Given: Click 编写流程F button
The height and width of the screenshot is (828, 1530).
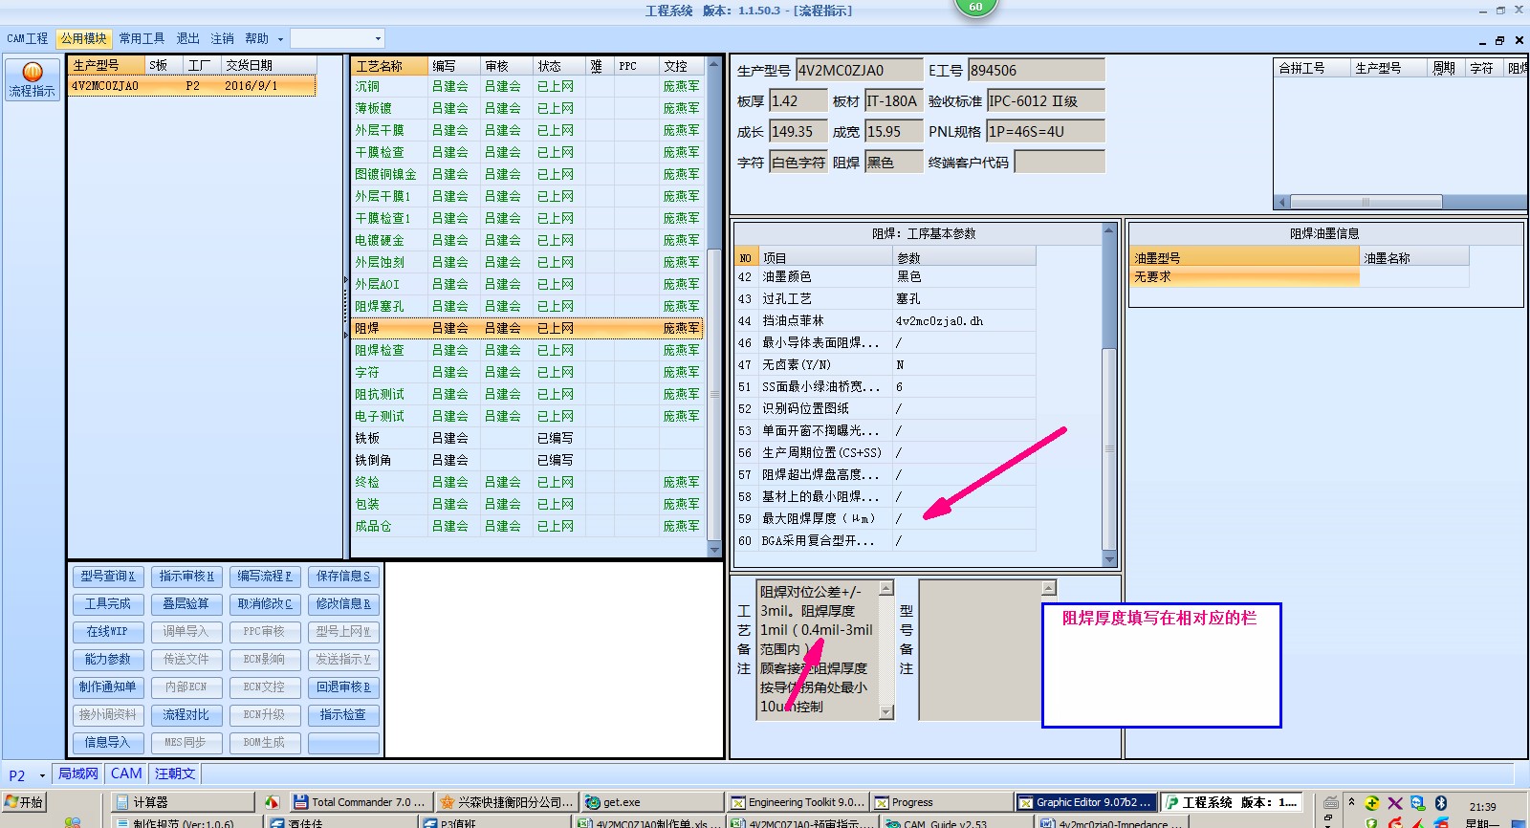Looking at the screenshot, I should (264, 577).
